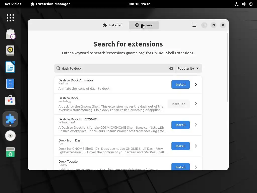Click the vertical scrollbar of results
The height and width of the screenshot is (193, 257).
pos(227,67)
